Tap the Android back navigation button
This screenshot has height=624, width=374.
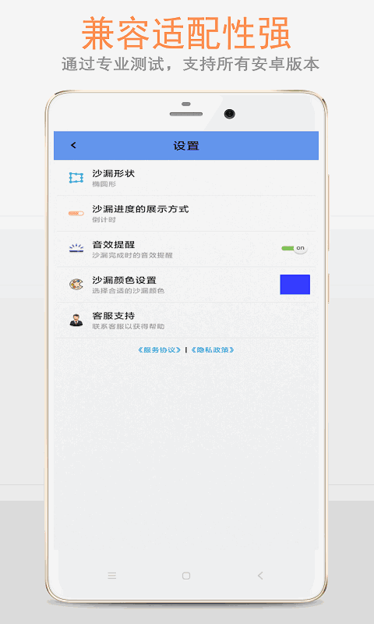click(260, 576)
